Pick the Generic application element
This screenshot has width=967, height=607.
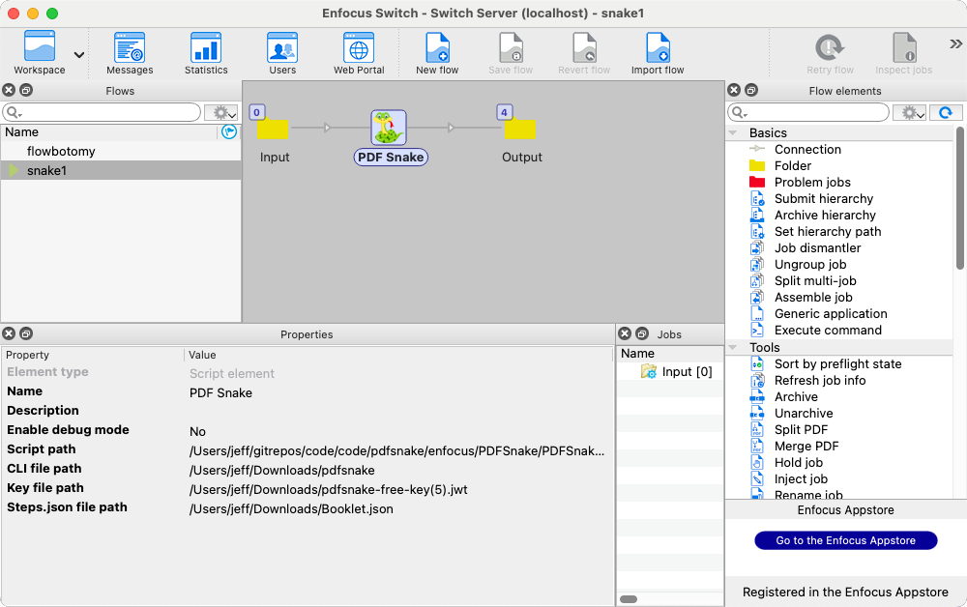(x=830, y=314)
